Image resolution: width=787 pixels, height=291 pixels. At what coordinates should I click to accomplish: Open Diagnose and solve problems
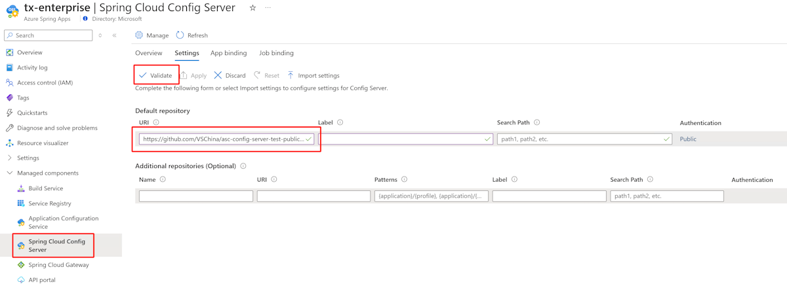pyautogui.click(x=57, y=128)
